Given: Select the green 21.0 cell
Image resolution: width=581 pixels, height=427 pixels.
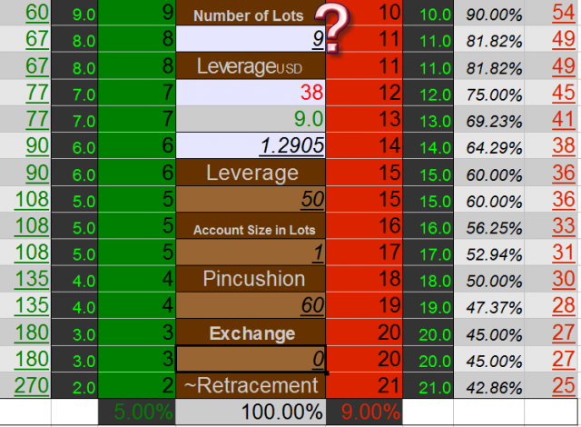Looking at the screenshot, I should [428, 385].
